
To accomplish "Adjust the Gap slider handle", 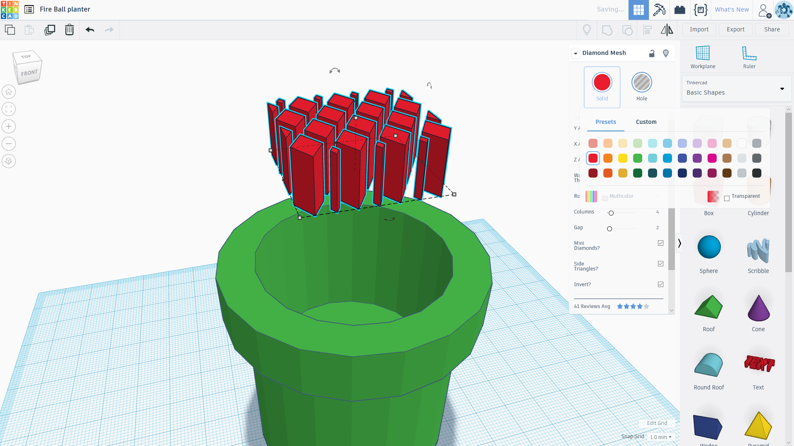I will pos(610,229).
